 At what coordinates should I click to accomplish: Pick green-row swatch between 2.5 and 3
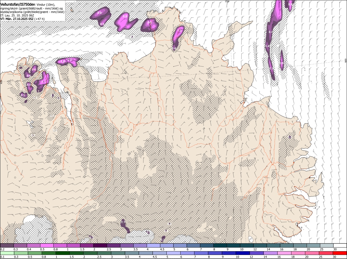point(104,253)
